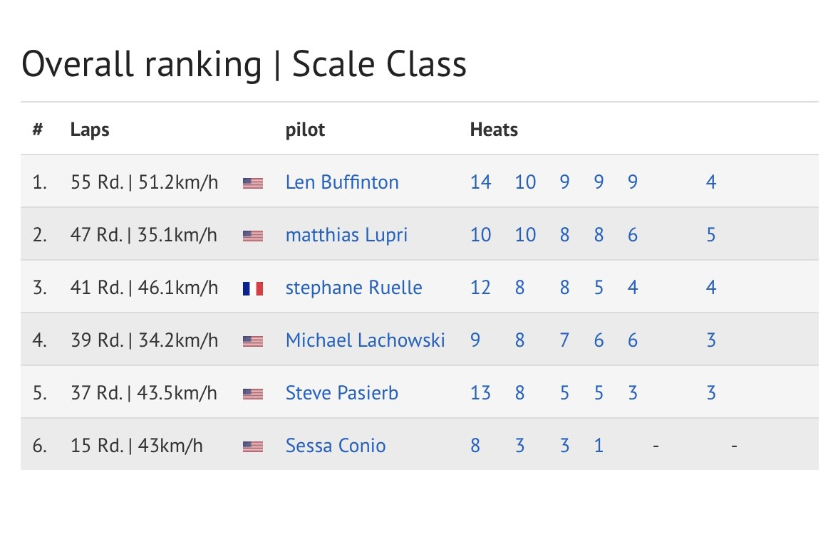The image size is (828, 534).
Task: Open Len Buffinton's 14-lap heat
Action: pyautogui.click(x=480, y=182)
